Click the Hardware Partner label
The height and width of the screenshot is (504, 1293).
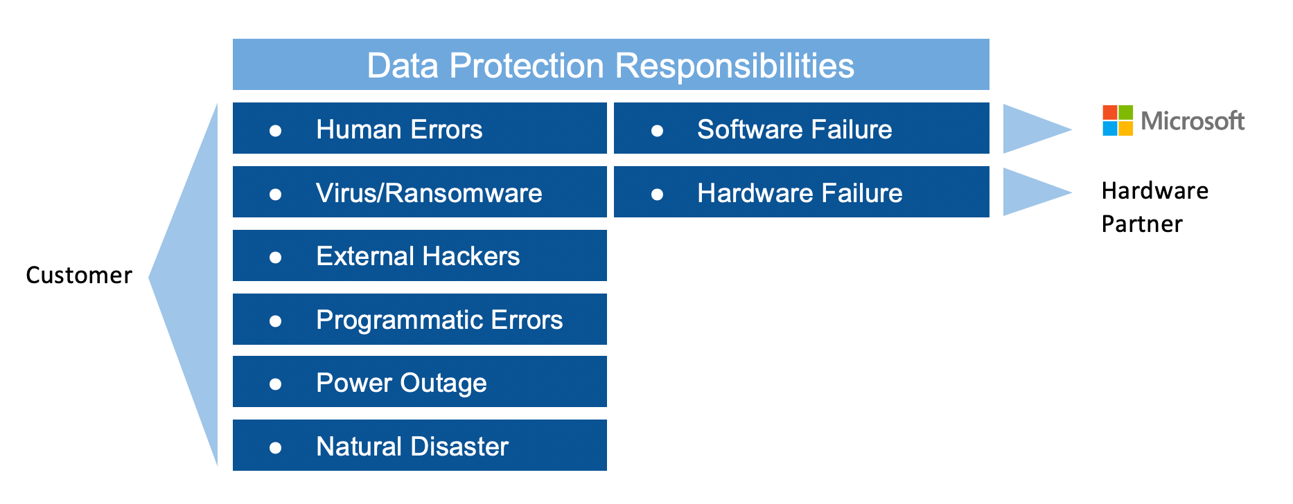pos(1154,207)
